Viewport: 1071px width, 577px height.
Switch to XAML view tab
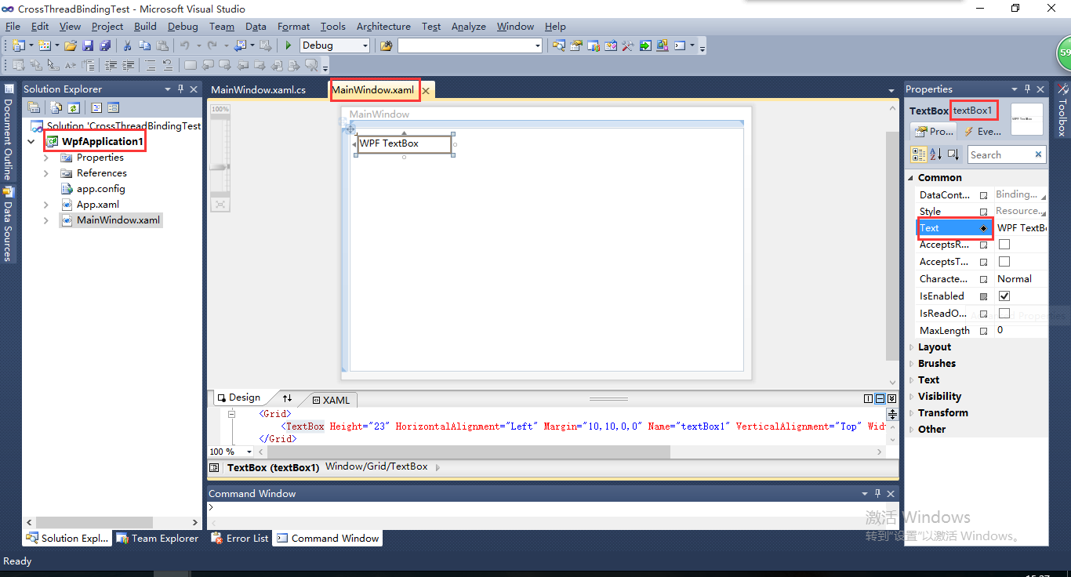332,400
